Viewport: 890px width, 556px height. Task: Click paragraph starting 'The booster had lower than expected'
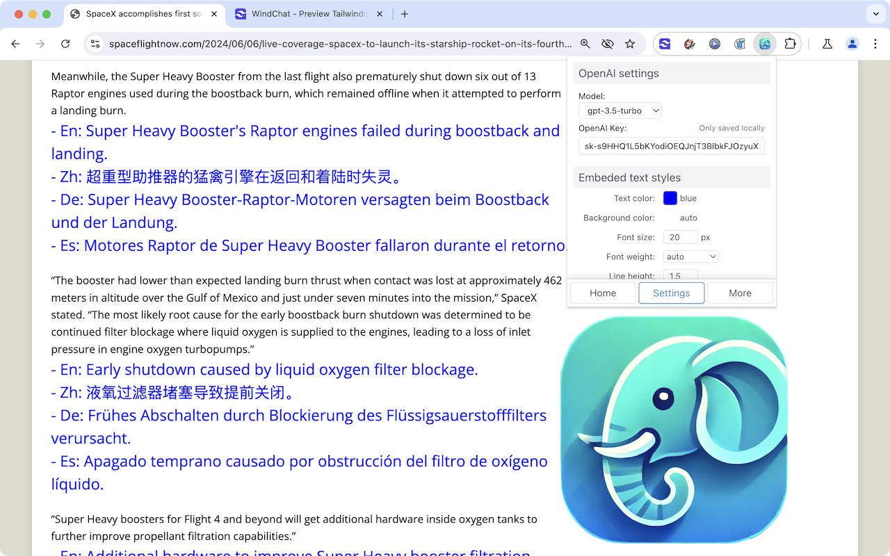[307, 315]
